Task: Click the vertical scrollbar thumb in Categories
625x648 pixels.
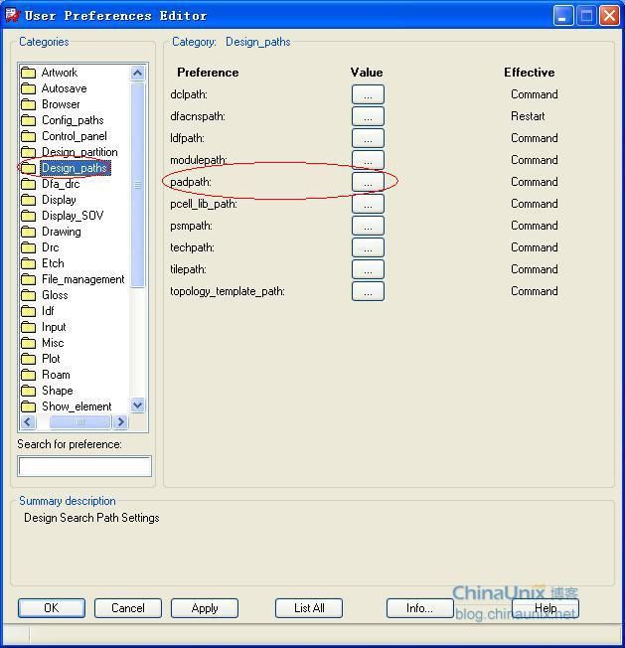Action: (137, 185)
